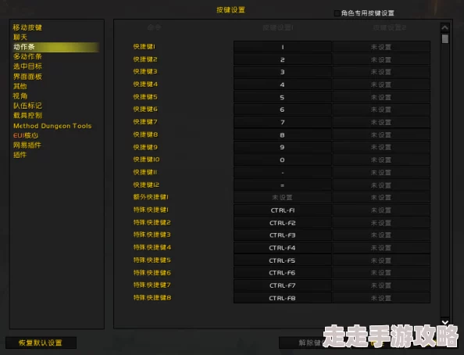Click secondary binding slot for 特殊快捷键5
The image size is (464, 355).
(381, 260)
